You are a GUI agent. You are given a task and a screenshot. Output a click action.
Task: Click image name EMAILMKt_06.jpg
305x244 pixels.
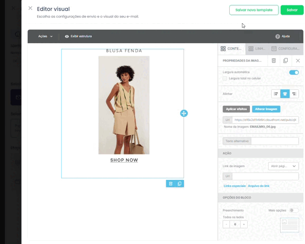(x=262, y=127)
